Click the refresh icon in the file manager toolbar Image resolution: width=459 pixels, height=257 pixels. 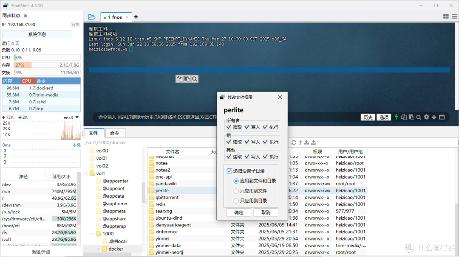[294, 142]
